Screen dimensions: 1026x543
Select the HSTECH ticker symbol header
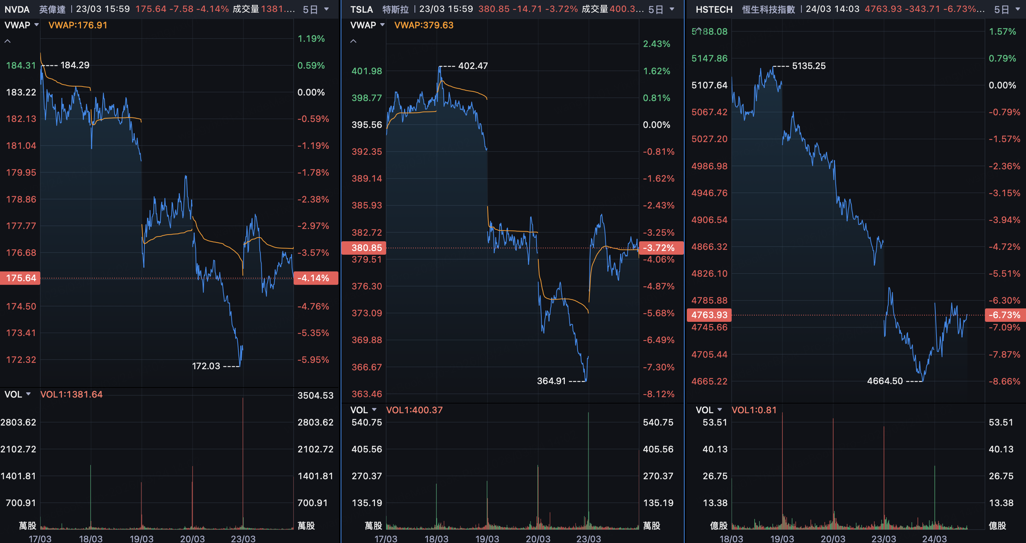[x=714, y=9]
